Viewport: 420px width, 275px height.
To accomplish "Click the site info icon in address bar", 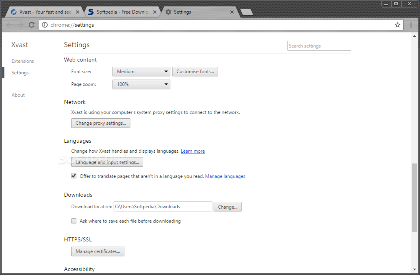I will coord(45,25).
